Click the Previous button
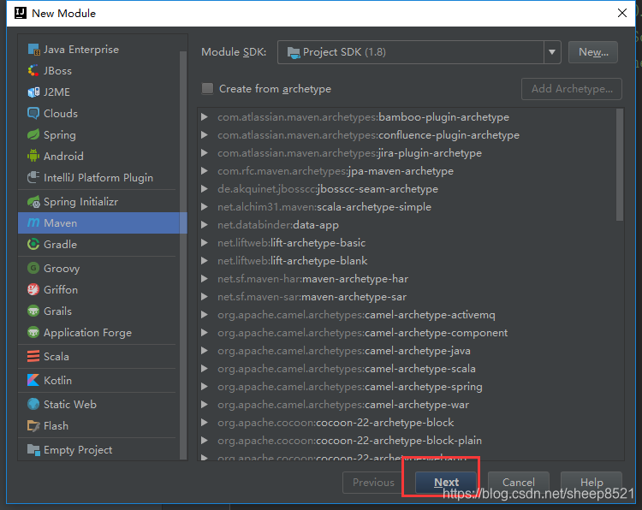 click(x=373, y=482)
